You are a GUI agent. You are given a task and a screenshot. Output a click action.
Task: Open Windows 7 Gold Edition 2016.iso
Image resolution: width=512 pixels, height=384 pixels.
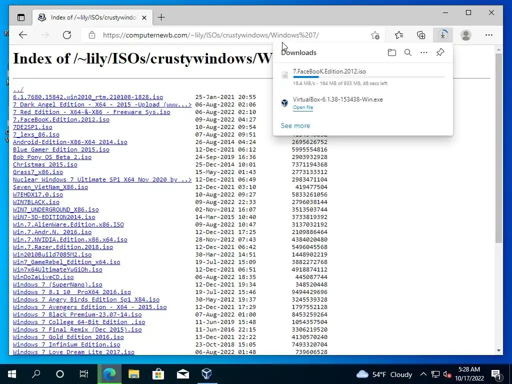click(x=68, y=337)
